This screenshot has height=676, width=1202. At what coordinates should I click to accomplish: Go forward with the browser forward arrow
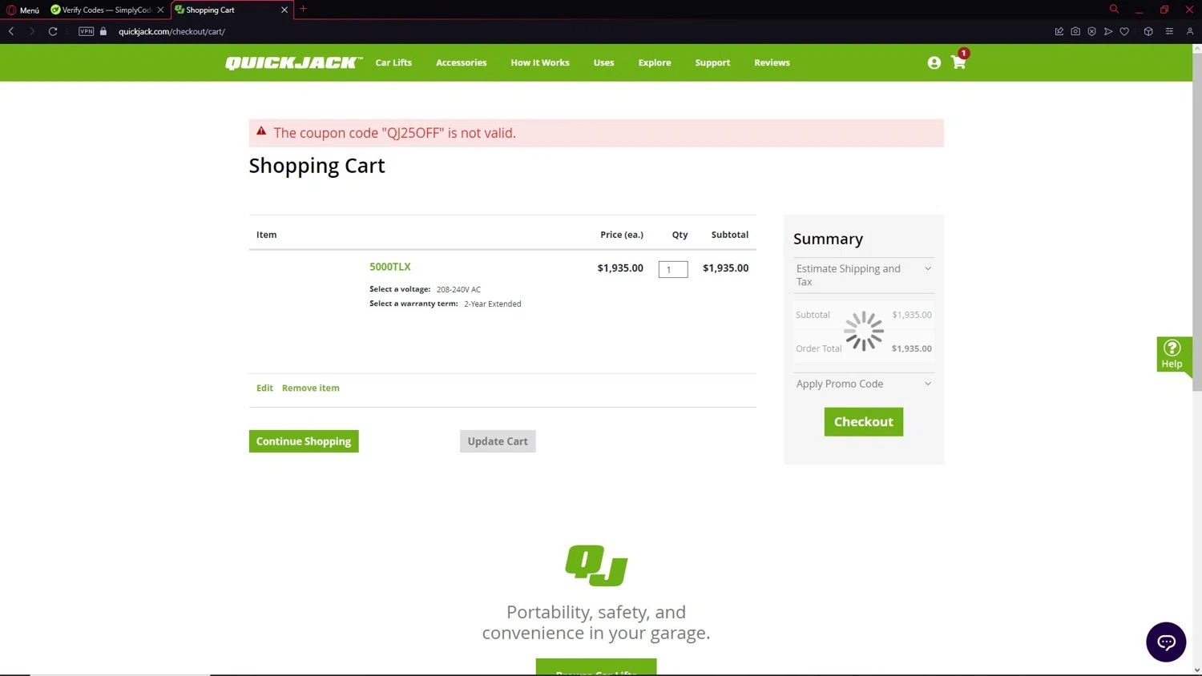(32, 31)
